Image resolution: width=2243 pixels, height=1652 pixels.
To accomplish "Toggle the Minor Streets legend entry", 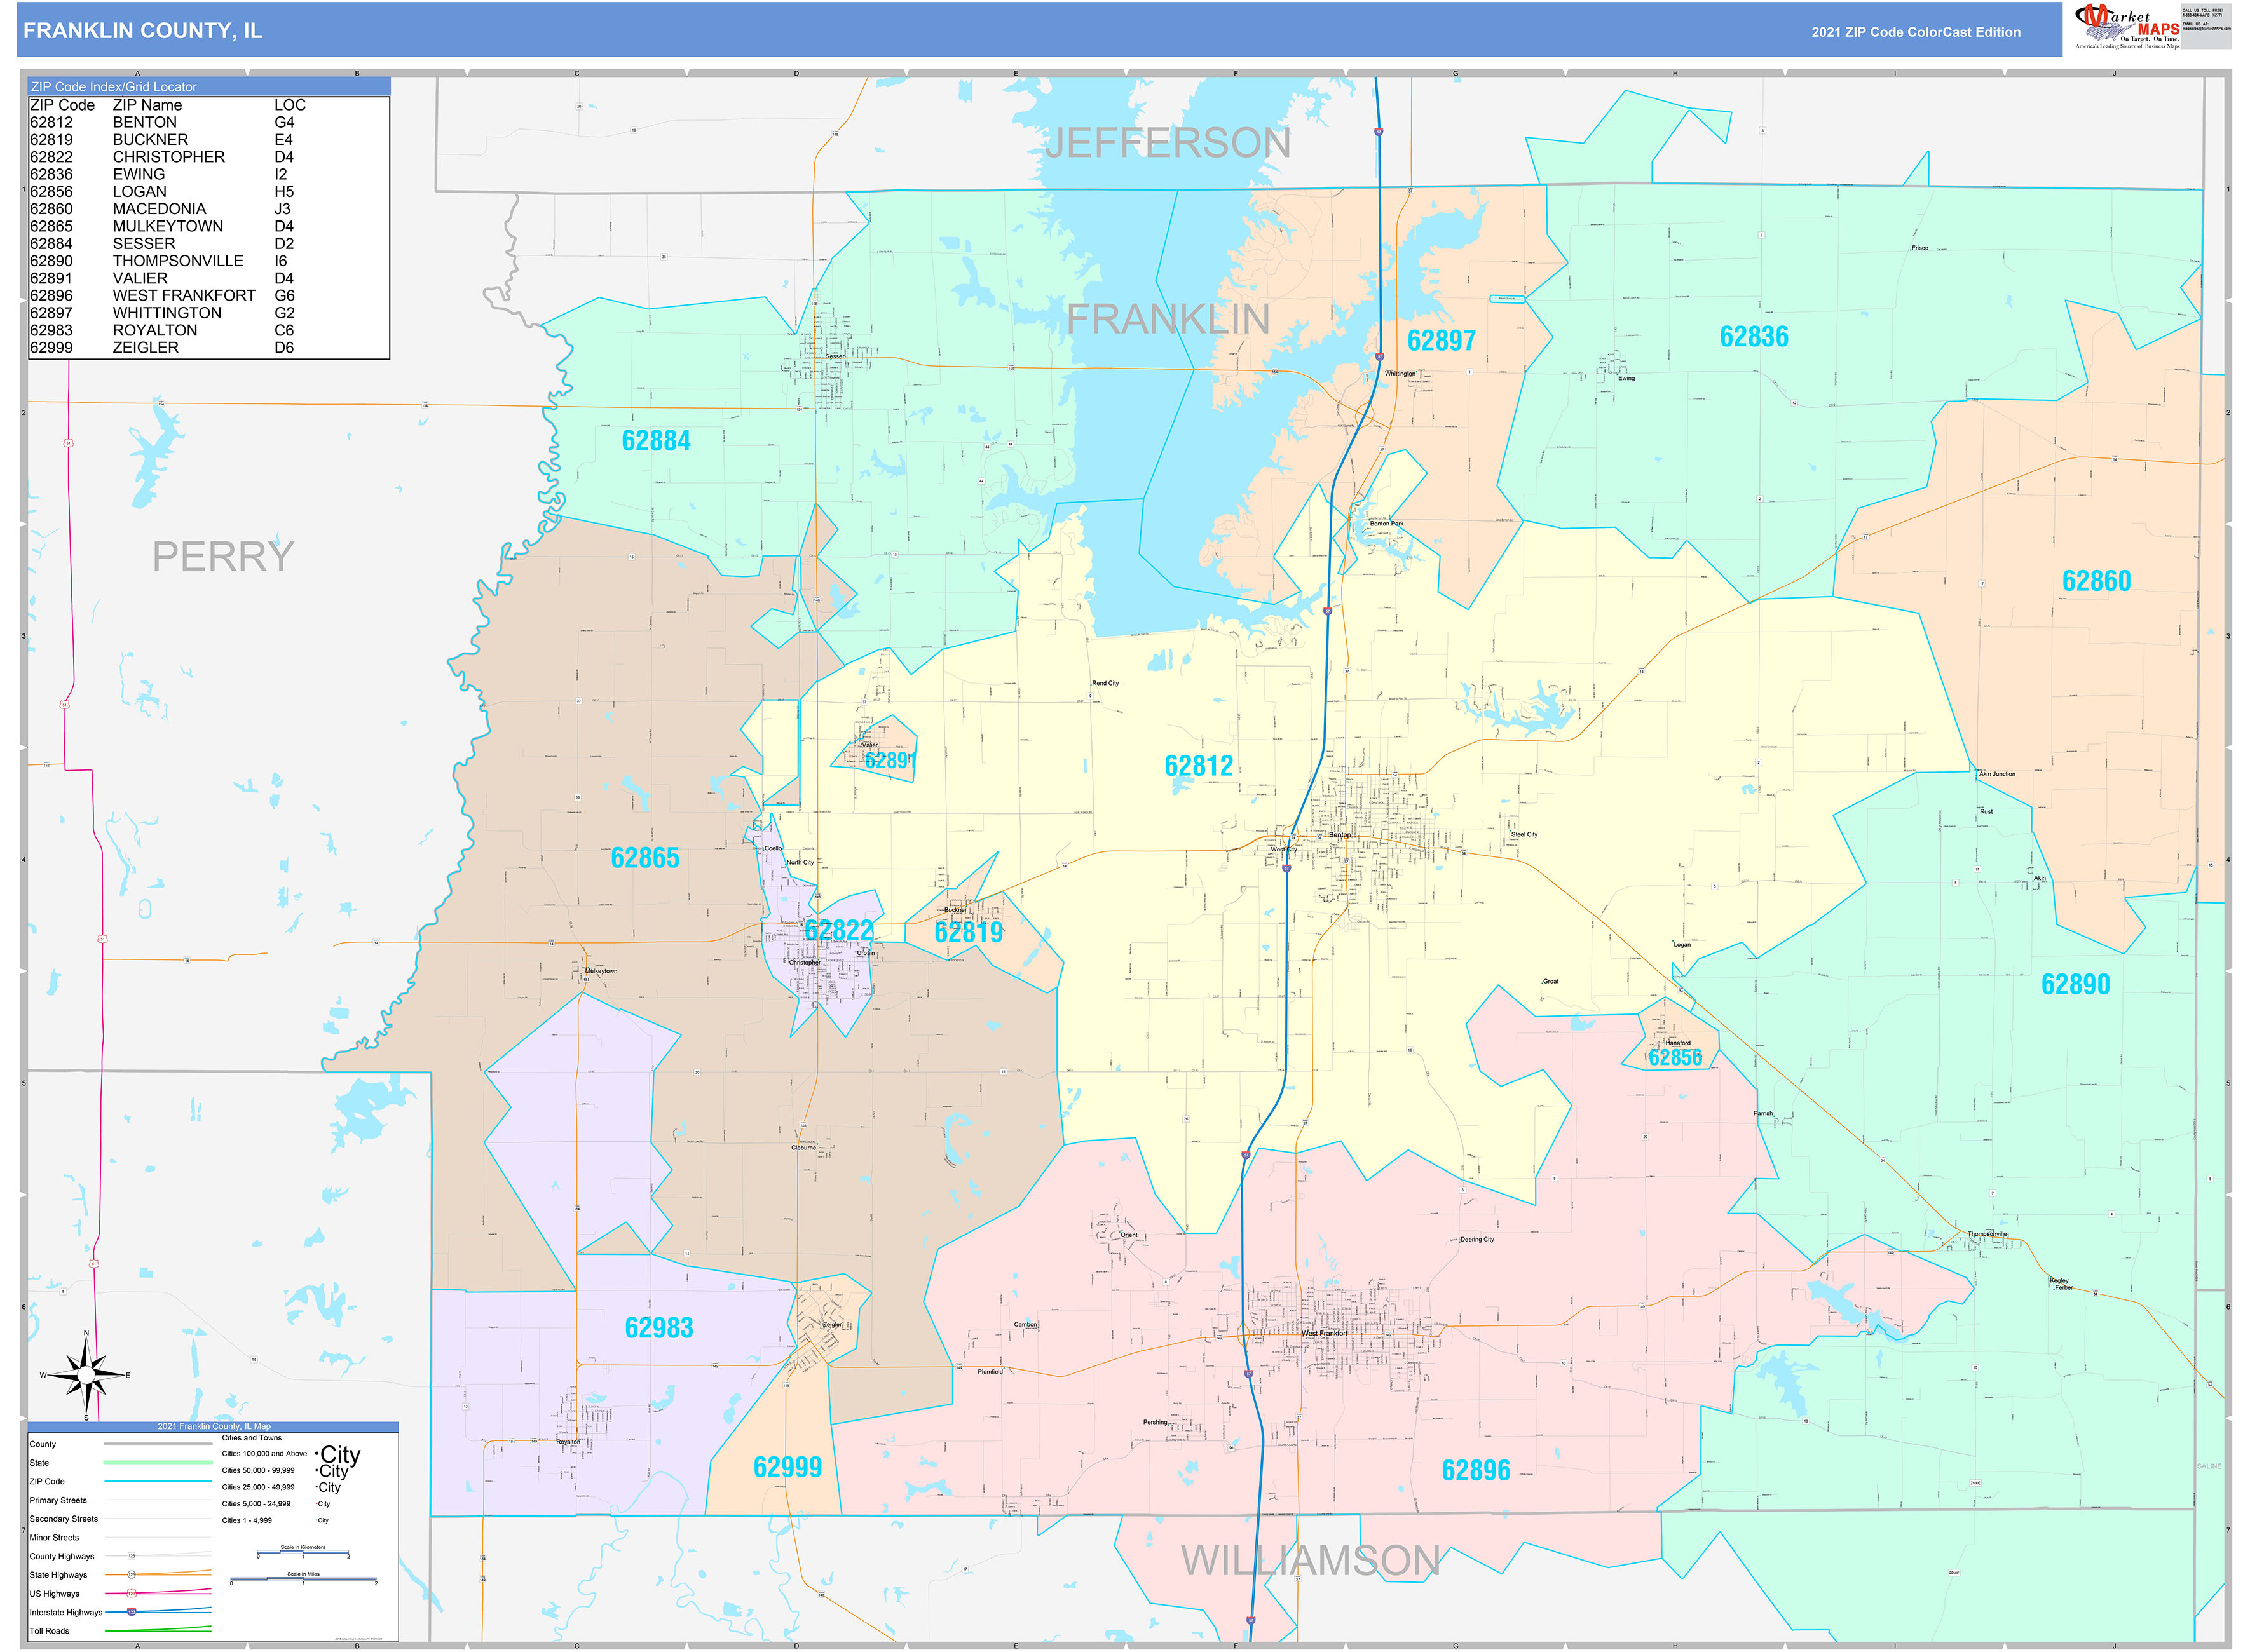I will tap(56, 1538).
